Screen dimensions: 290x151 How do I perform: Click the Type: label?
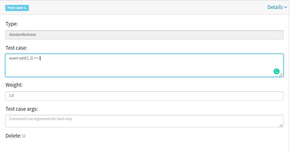point(12,24)
